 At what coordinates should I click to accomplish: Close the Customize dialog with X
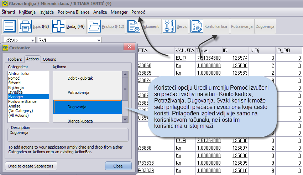129,46
